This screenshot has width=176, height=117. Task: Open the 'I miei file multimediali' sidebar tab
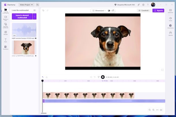5,11
